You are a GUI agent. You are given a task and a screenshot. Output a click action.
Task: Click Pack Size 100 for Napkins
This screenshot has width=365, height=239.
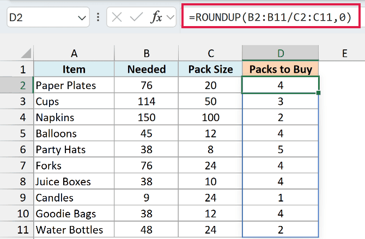click(210, 117)
